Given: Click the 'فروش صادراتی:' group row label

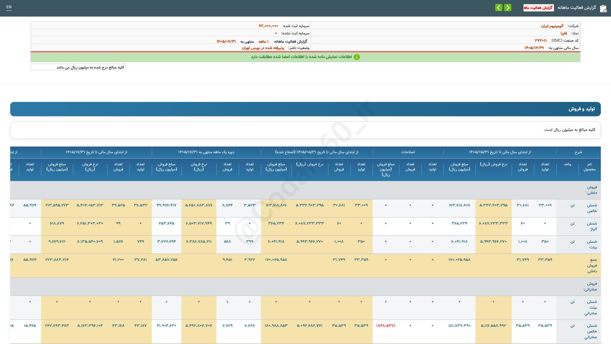Looking at the screenshot, I should tap(590, 286).
